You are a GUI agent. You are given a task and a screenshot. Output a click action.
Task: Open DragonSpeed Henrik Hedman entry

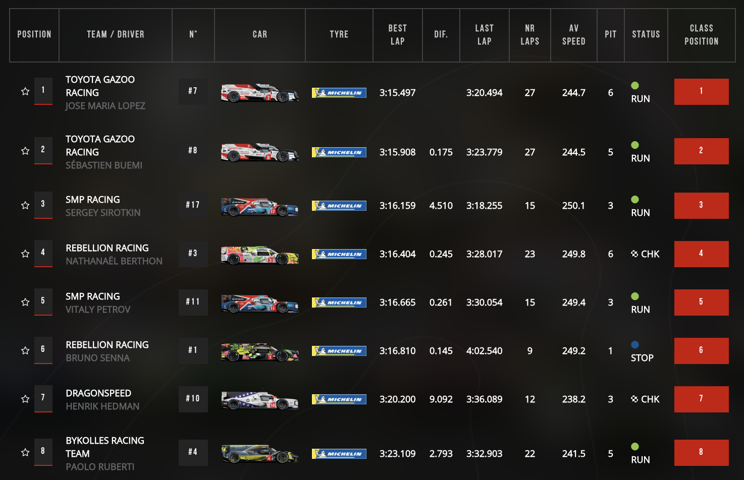[102, 400]
